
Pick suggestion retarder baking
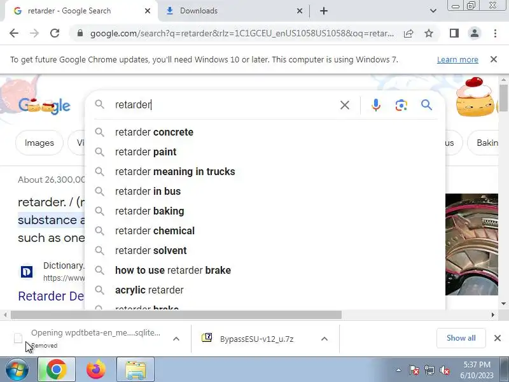click(265, 211)
